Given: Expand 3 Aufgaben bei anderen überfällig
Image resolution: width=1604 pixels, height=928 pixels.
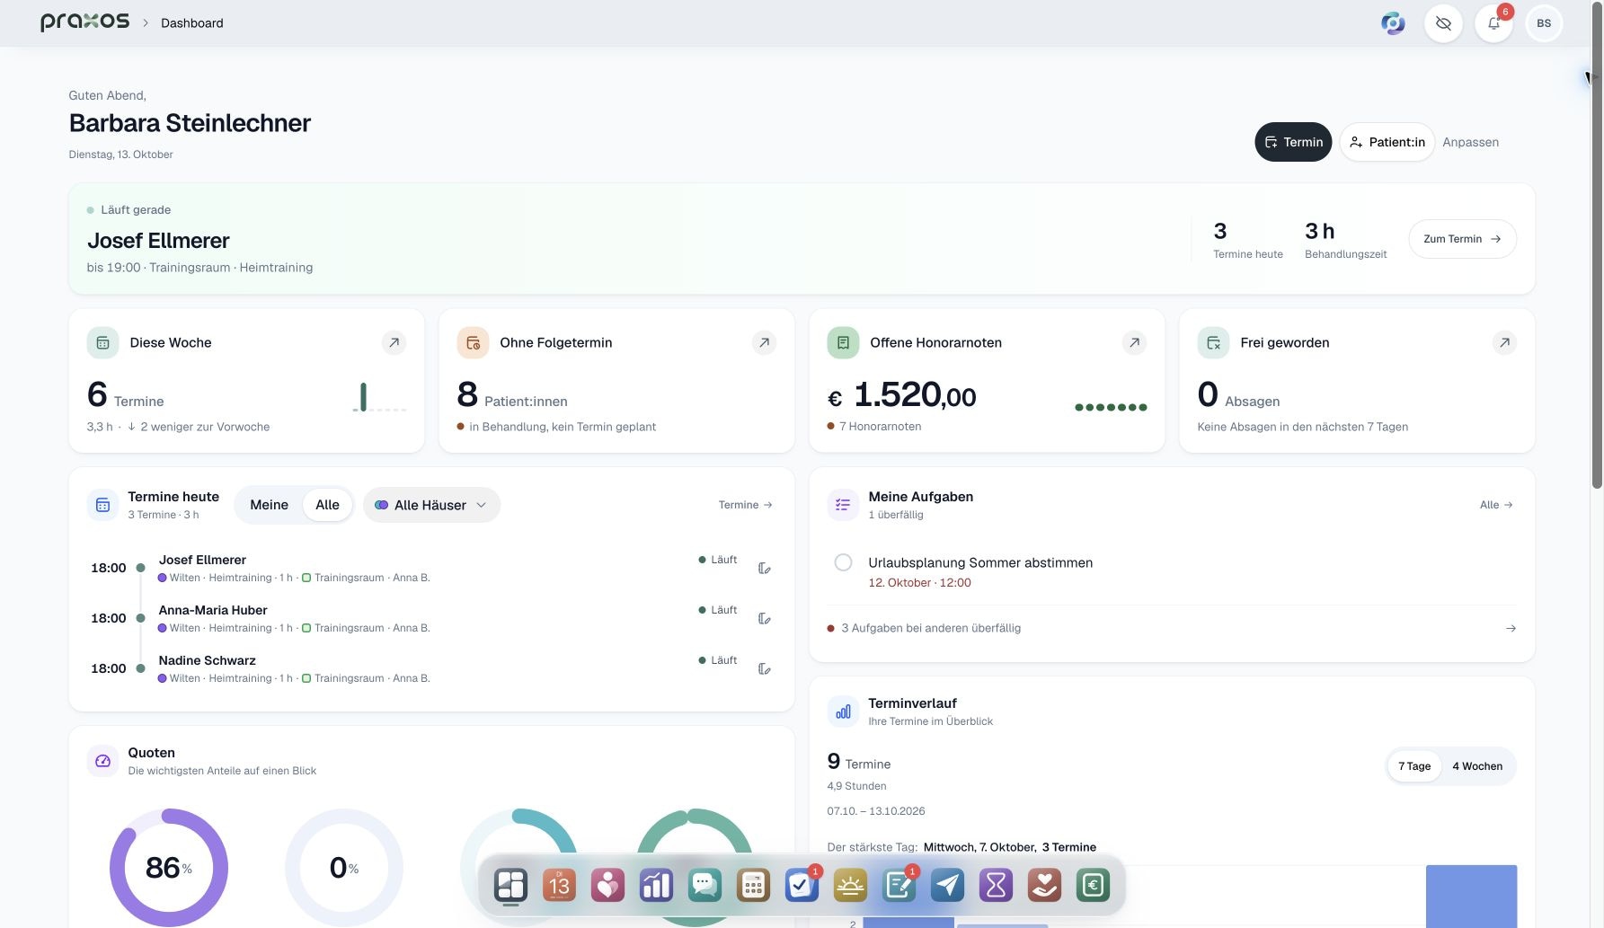Looking at the screenshot, I should pos(1172,628).
